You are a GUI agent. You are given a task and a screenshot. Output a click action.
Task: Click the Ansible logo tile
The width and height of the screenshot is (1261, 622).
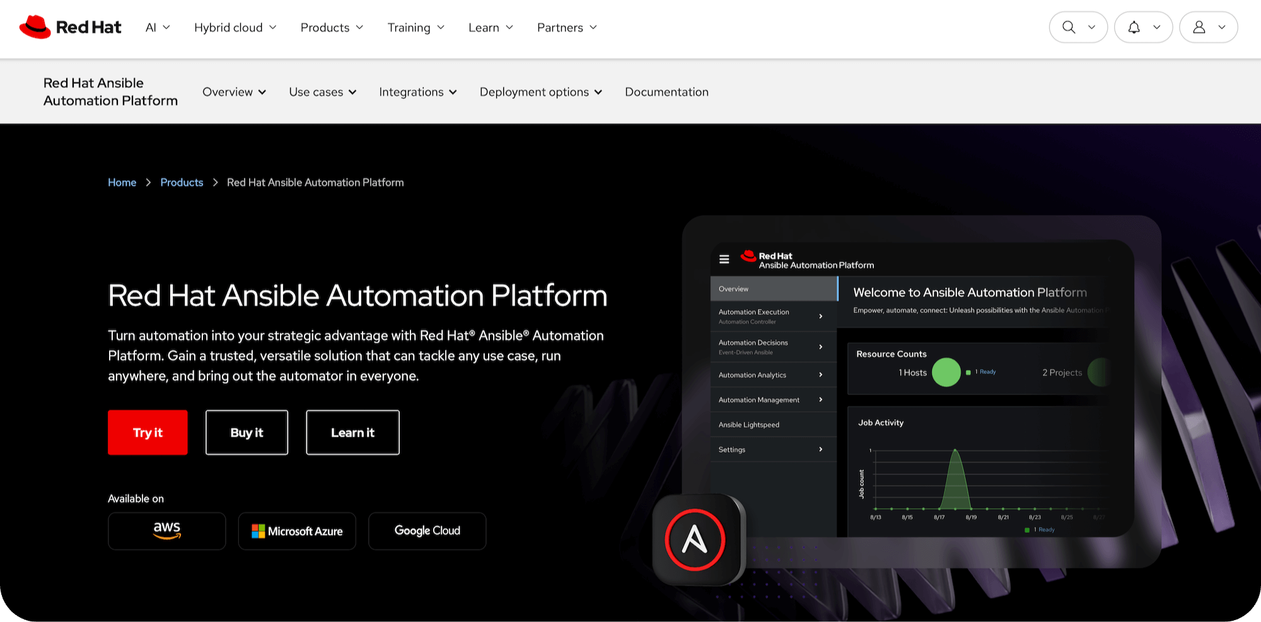(x=696, y=539)
